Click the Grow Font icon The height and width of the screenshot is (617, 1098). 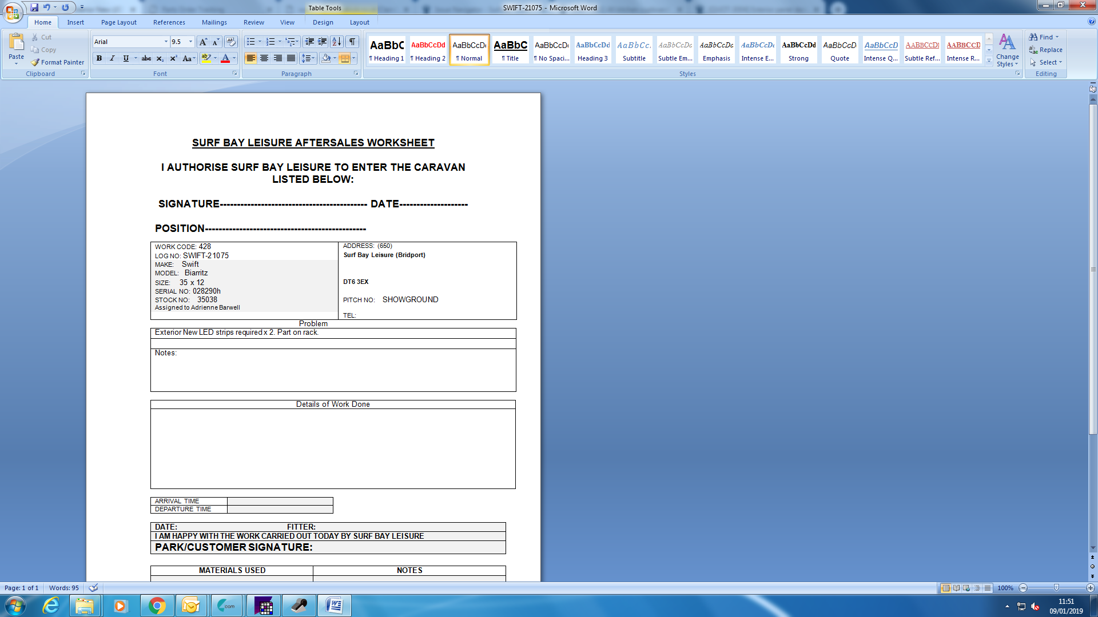(x=202, y=42)
